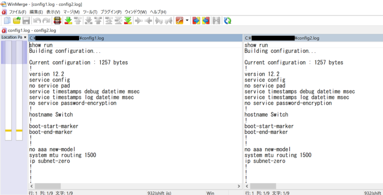The width and height of the screenshot is (383, 195).
Task: Open the プラグイン(P) menu
Action: tap(111, 12)
